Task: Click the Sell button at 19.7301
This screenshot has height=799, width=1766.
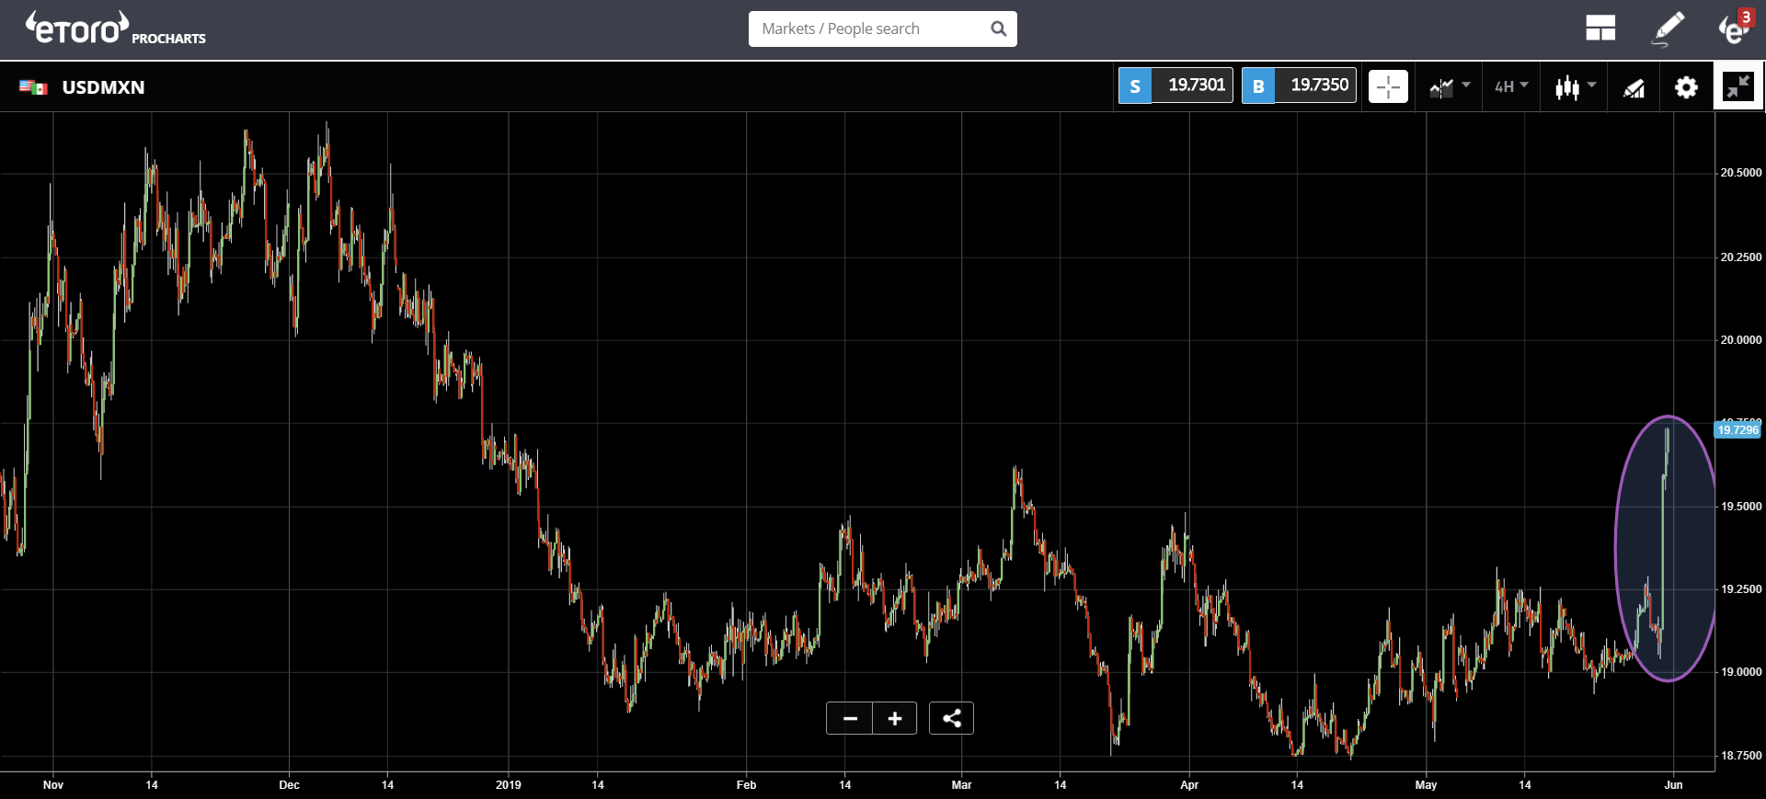Action: [1175, 86]
